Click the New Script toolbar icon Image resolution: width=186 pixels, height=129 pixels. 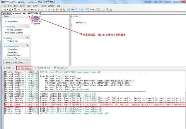(x=5, y=10)
